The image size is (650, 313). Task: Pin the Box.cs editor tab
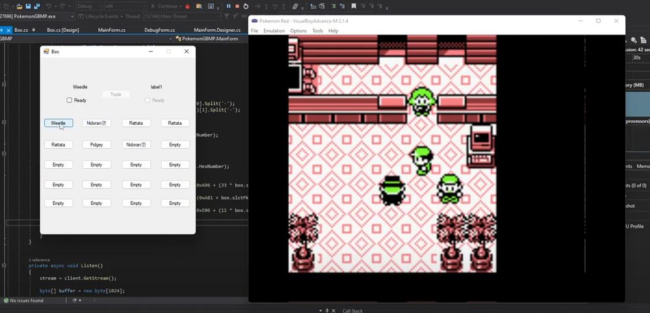click(x=34, y=30)
